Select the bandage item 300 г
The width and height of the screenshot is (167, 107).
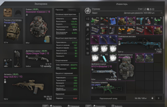click(x=113, y=30)
